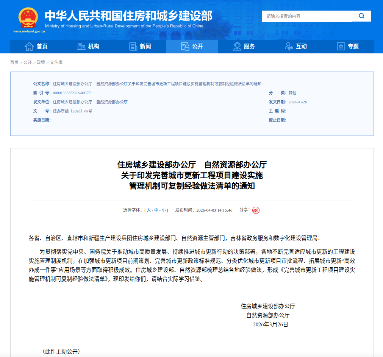Click the search magnifier icon
This screenshot has width=383, height=357.
[x=361, y=16]
